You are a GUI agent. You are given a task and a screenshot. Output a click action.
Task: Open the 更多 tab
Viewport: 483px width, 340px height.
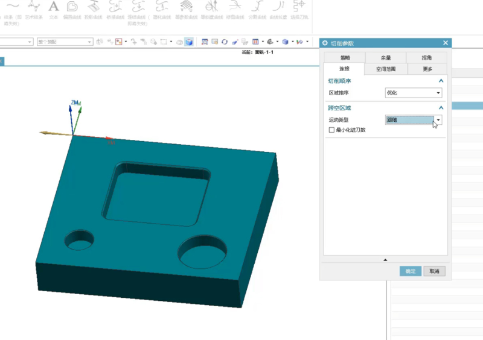click(427, 69)
